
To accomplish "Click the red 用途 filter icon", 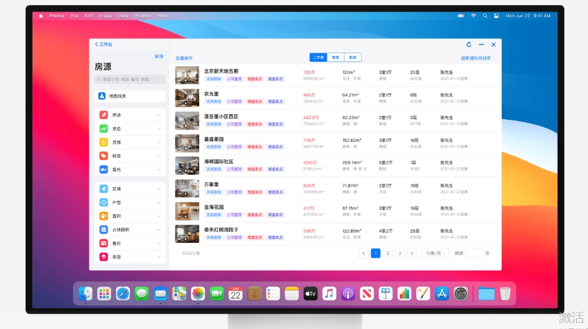I will tap(103, 115).
